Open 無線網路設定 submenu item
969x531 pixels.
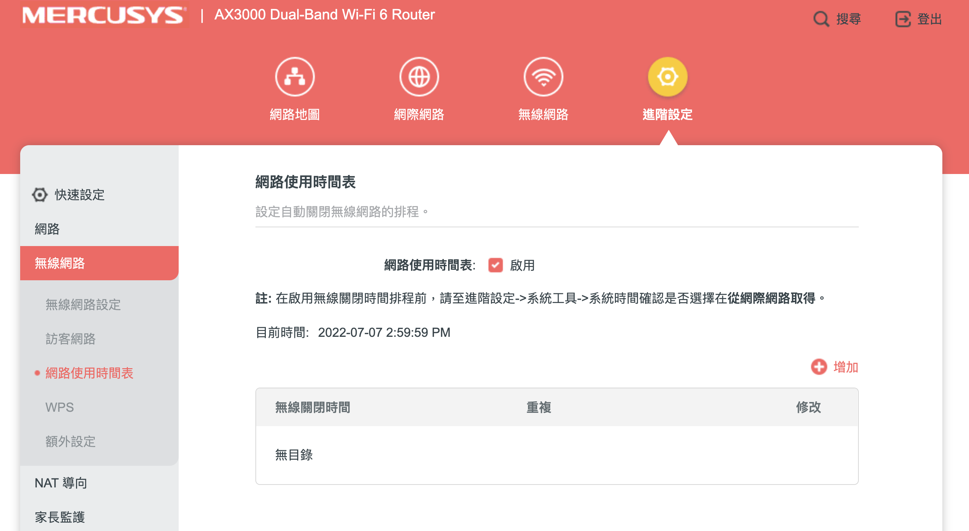coord(83,305)
